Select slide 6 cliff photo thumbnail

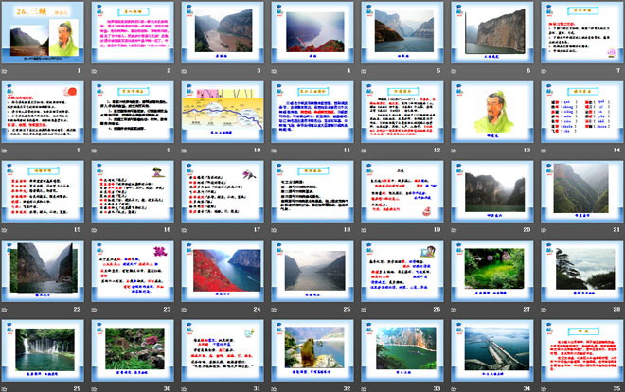492,32
